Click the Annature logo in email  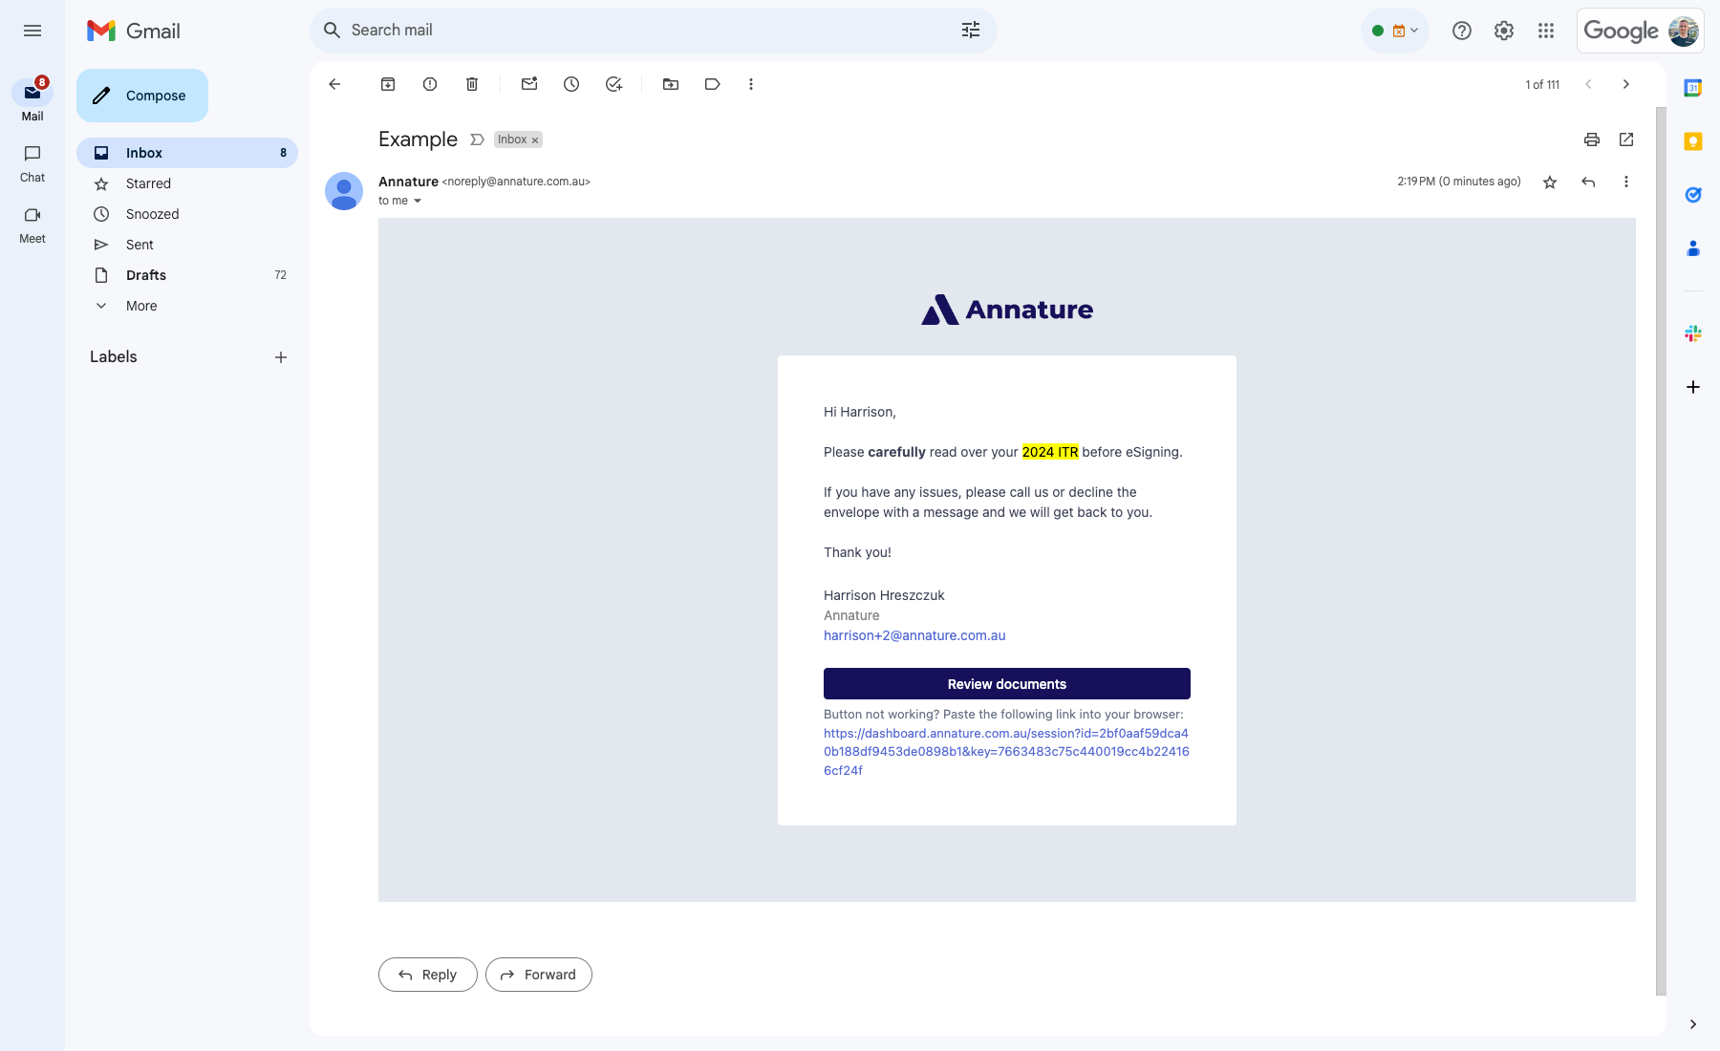tap(1007, 310)
